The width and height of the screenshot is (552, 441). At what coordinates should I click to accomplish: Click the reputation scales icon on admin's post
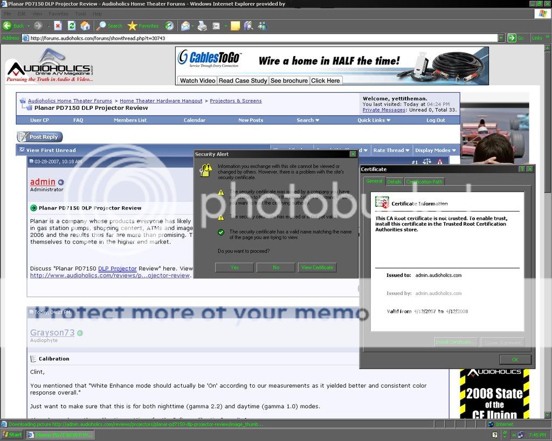(x=427, y=162)
